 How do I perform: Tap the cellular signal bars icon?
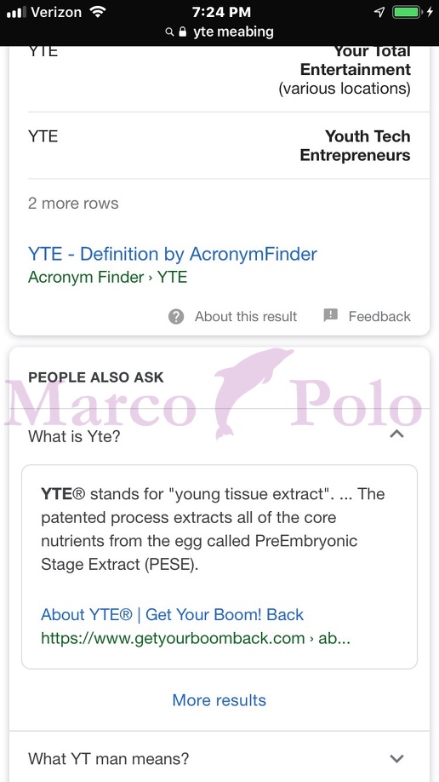pos(16,13)
